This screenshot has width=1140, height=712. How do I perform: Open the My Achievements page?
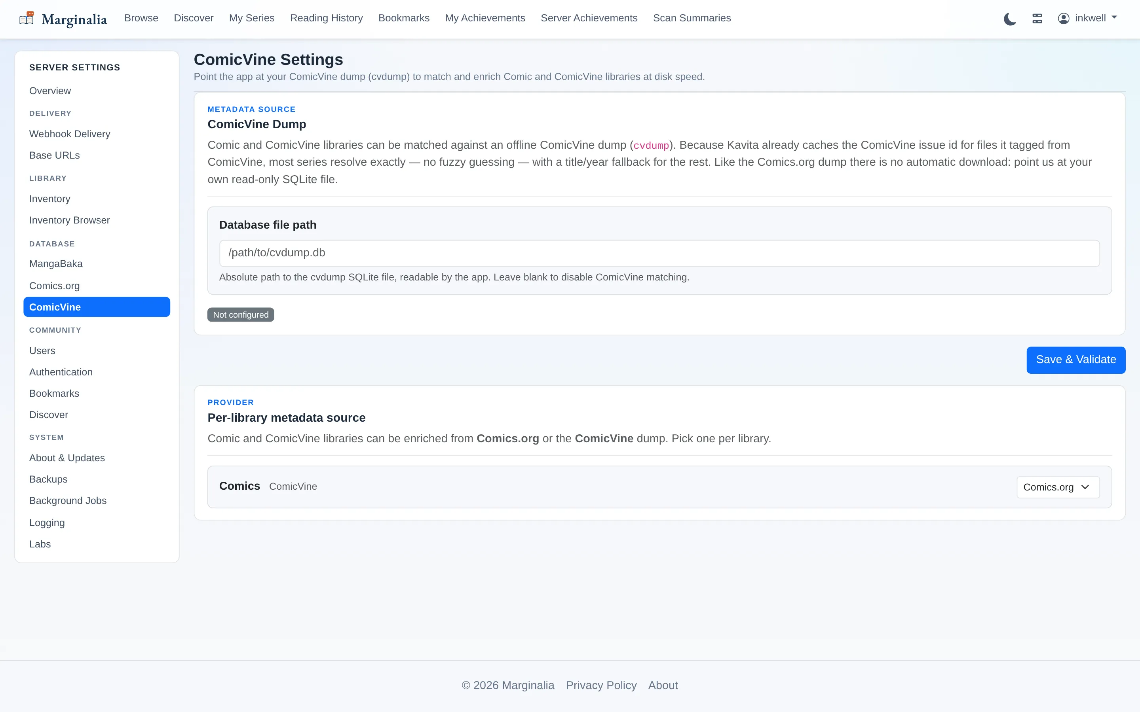pos(485,18)
